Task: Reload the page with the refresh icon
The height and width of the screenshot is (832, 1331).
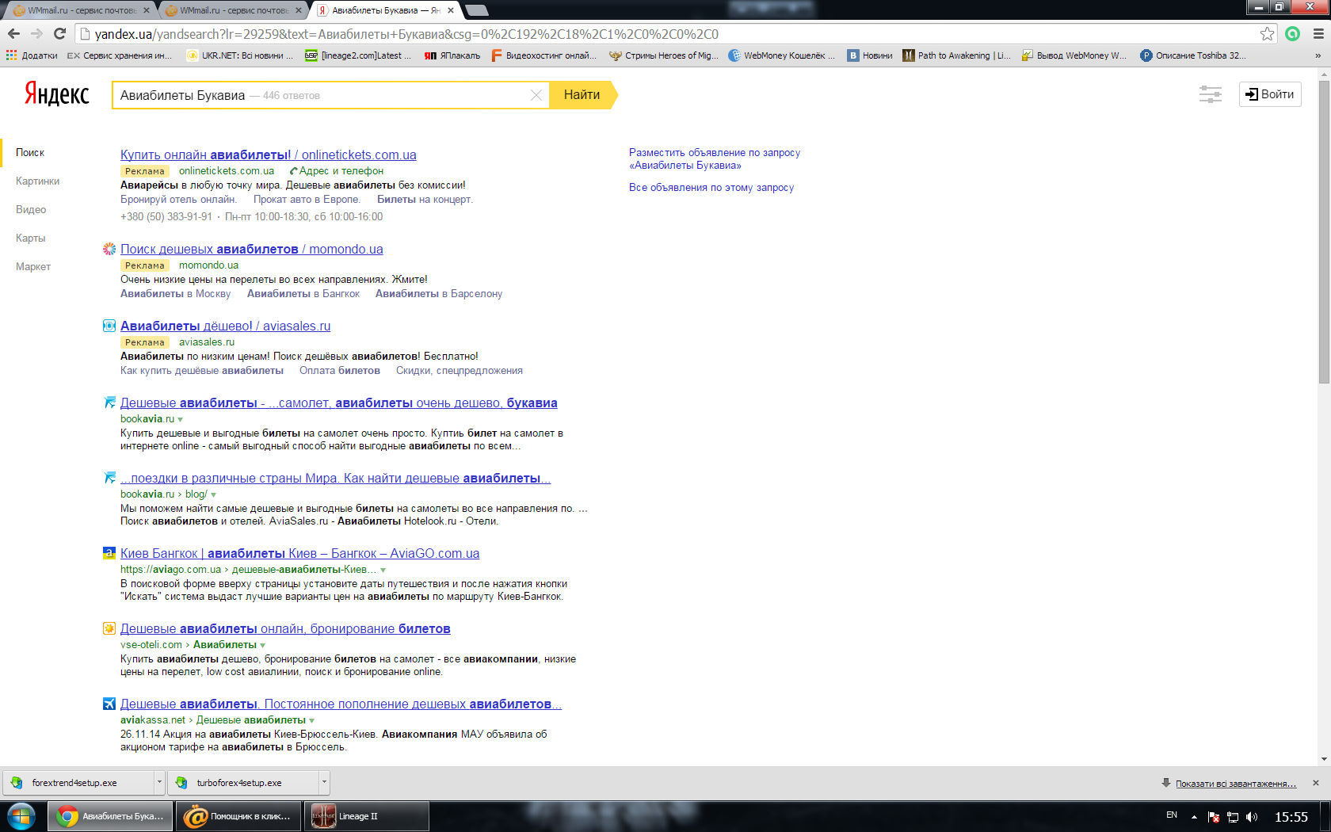Action: coord(59,34)
